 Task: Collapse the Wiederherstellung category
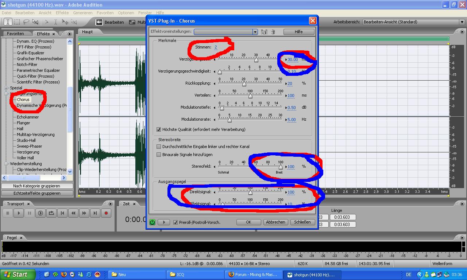pyautogui.click(x=6, y=164)
